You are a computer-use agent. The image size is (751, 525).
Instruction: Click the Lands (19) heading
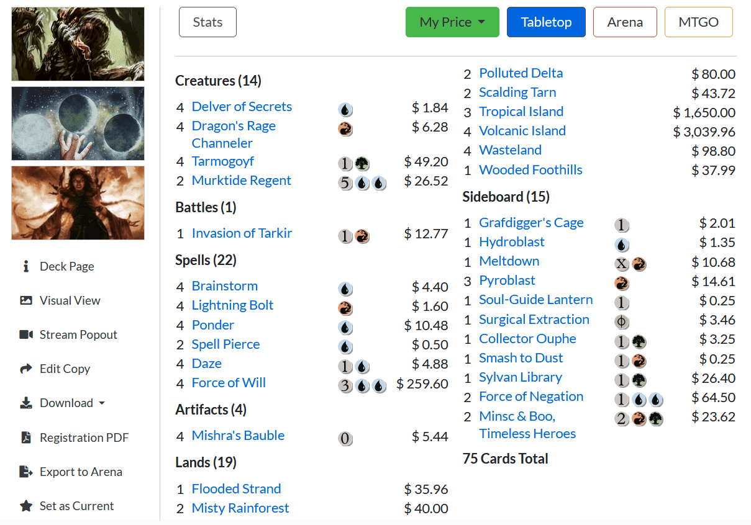206,462
